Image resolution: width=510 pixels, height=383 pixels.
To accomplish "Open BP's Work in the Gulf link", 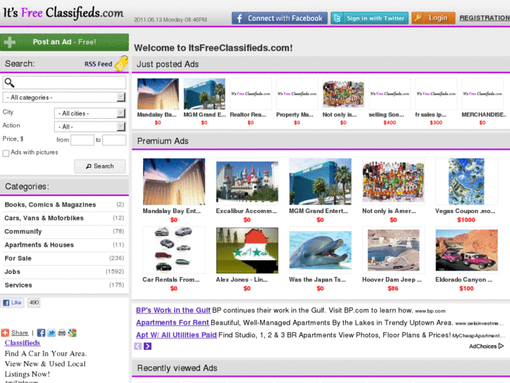I will pos(173,311).
